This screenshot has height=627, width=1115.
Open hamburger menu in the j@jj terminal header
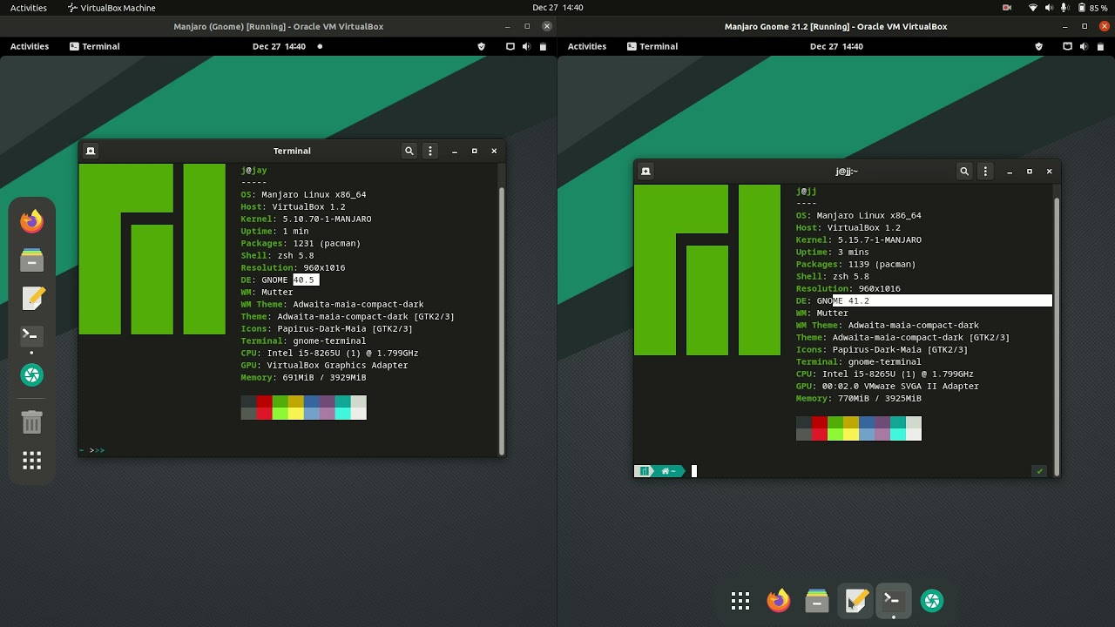pos(985,172)
